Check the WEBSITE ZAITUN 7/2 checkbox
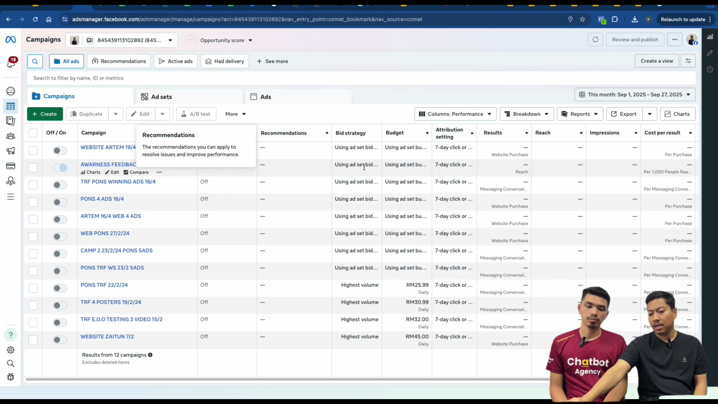 [33, 340]
